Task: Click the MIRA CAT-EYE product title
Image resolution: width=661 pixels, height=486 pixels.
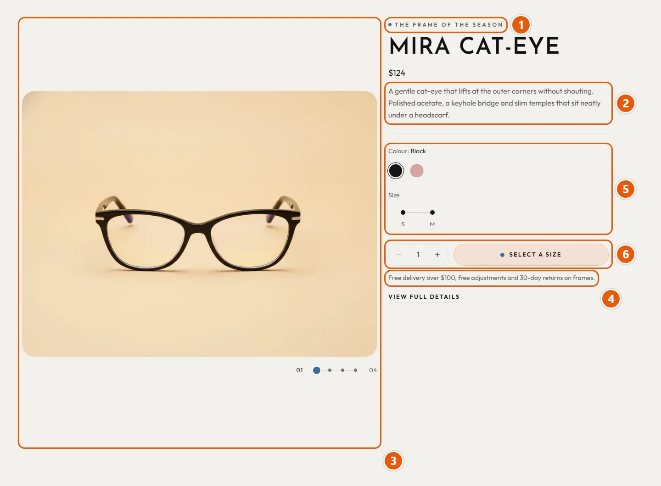Action: (x=474, y=46)
